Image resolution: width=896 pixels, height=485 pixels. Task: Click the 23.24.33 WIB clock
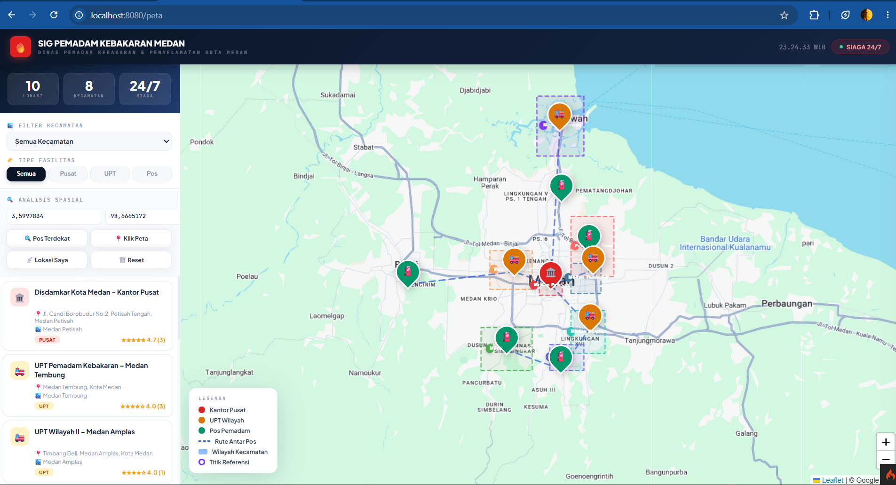click(802, 47)
